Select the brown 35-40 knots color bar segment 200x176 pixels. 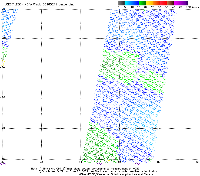pyautogui.click(x=170, y=3)
